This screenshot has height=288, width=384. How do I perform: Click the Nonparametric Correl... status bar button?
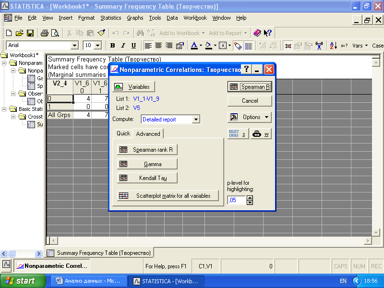pyautogui.click(x=52, y=266)
